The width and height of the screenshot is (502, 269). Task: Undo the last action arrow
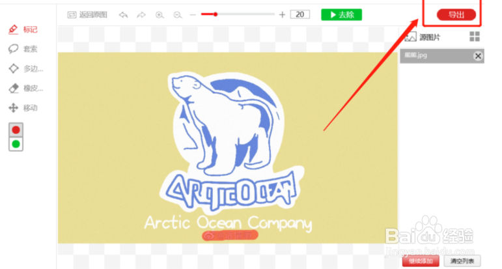123,15
